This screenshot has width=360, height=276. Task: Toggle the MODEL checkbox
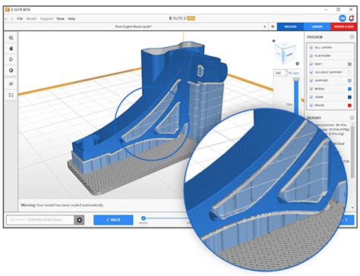point(311,89)
